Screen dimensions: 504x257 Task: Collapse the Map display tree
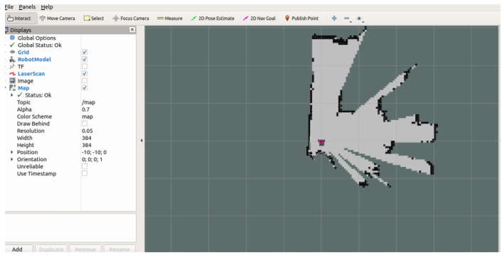click(6, 88)
